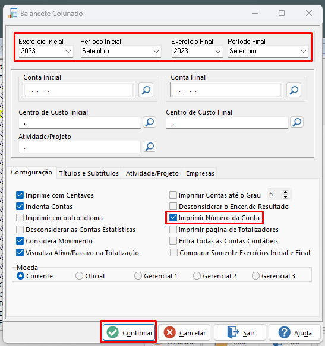Click the Centro de Custo Final field
The height and width of the screenshot is (346, 325).
tap(227, 123)
